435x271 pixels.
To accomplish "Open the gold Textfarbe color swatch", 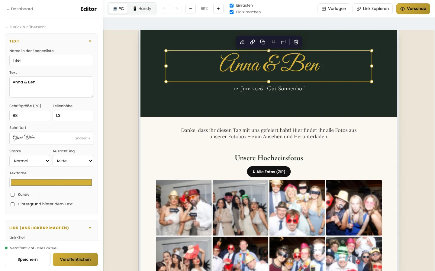I will click(x=51, y=182).
